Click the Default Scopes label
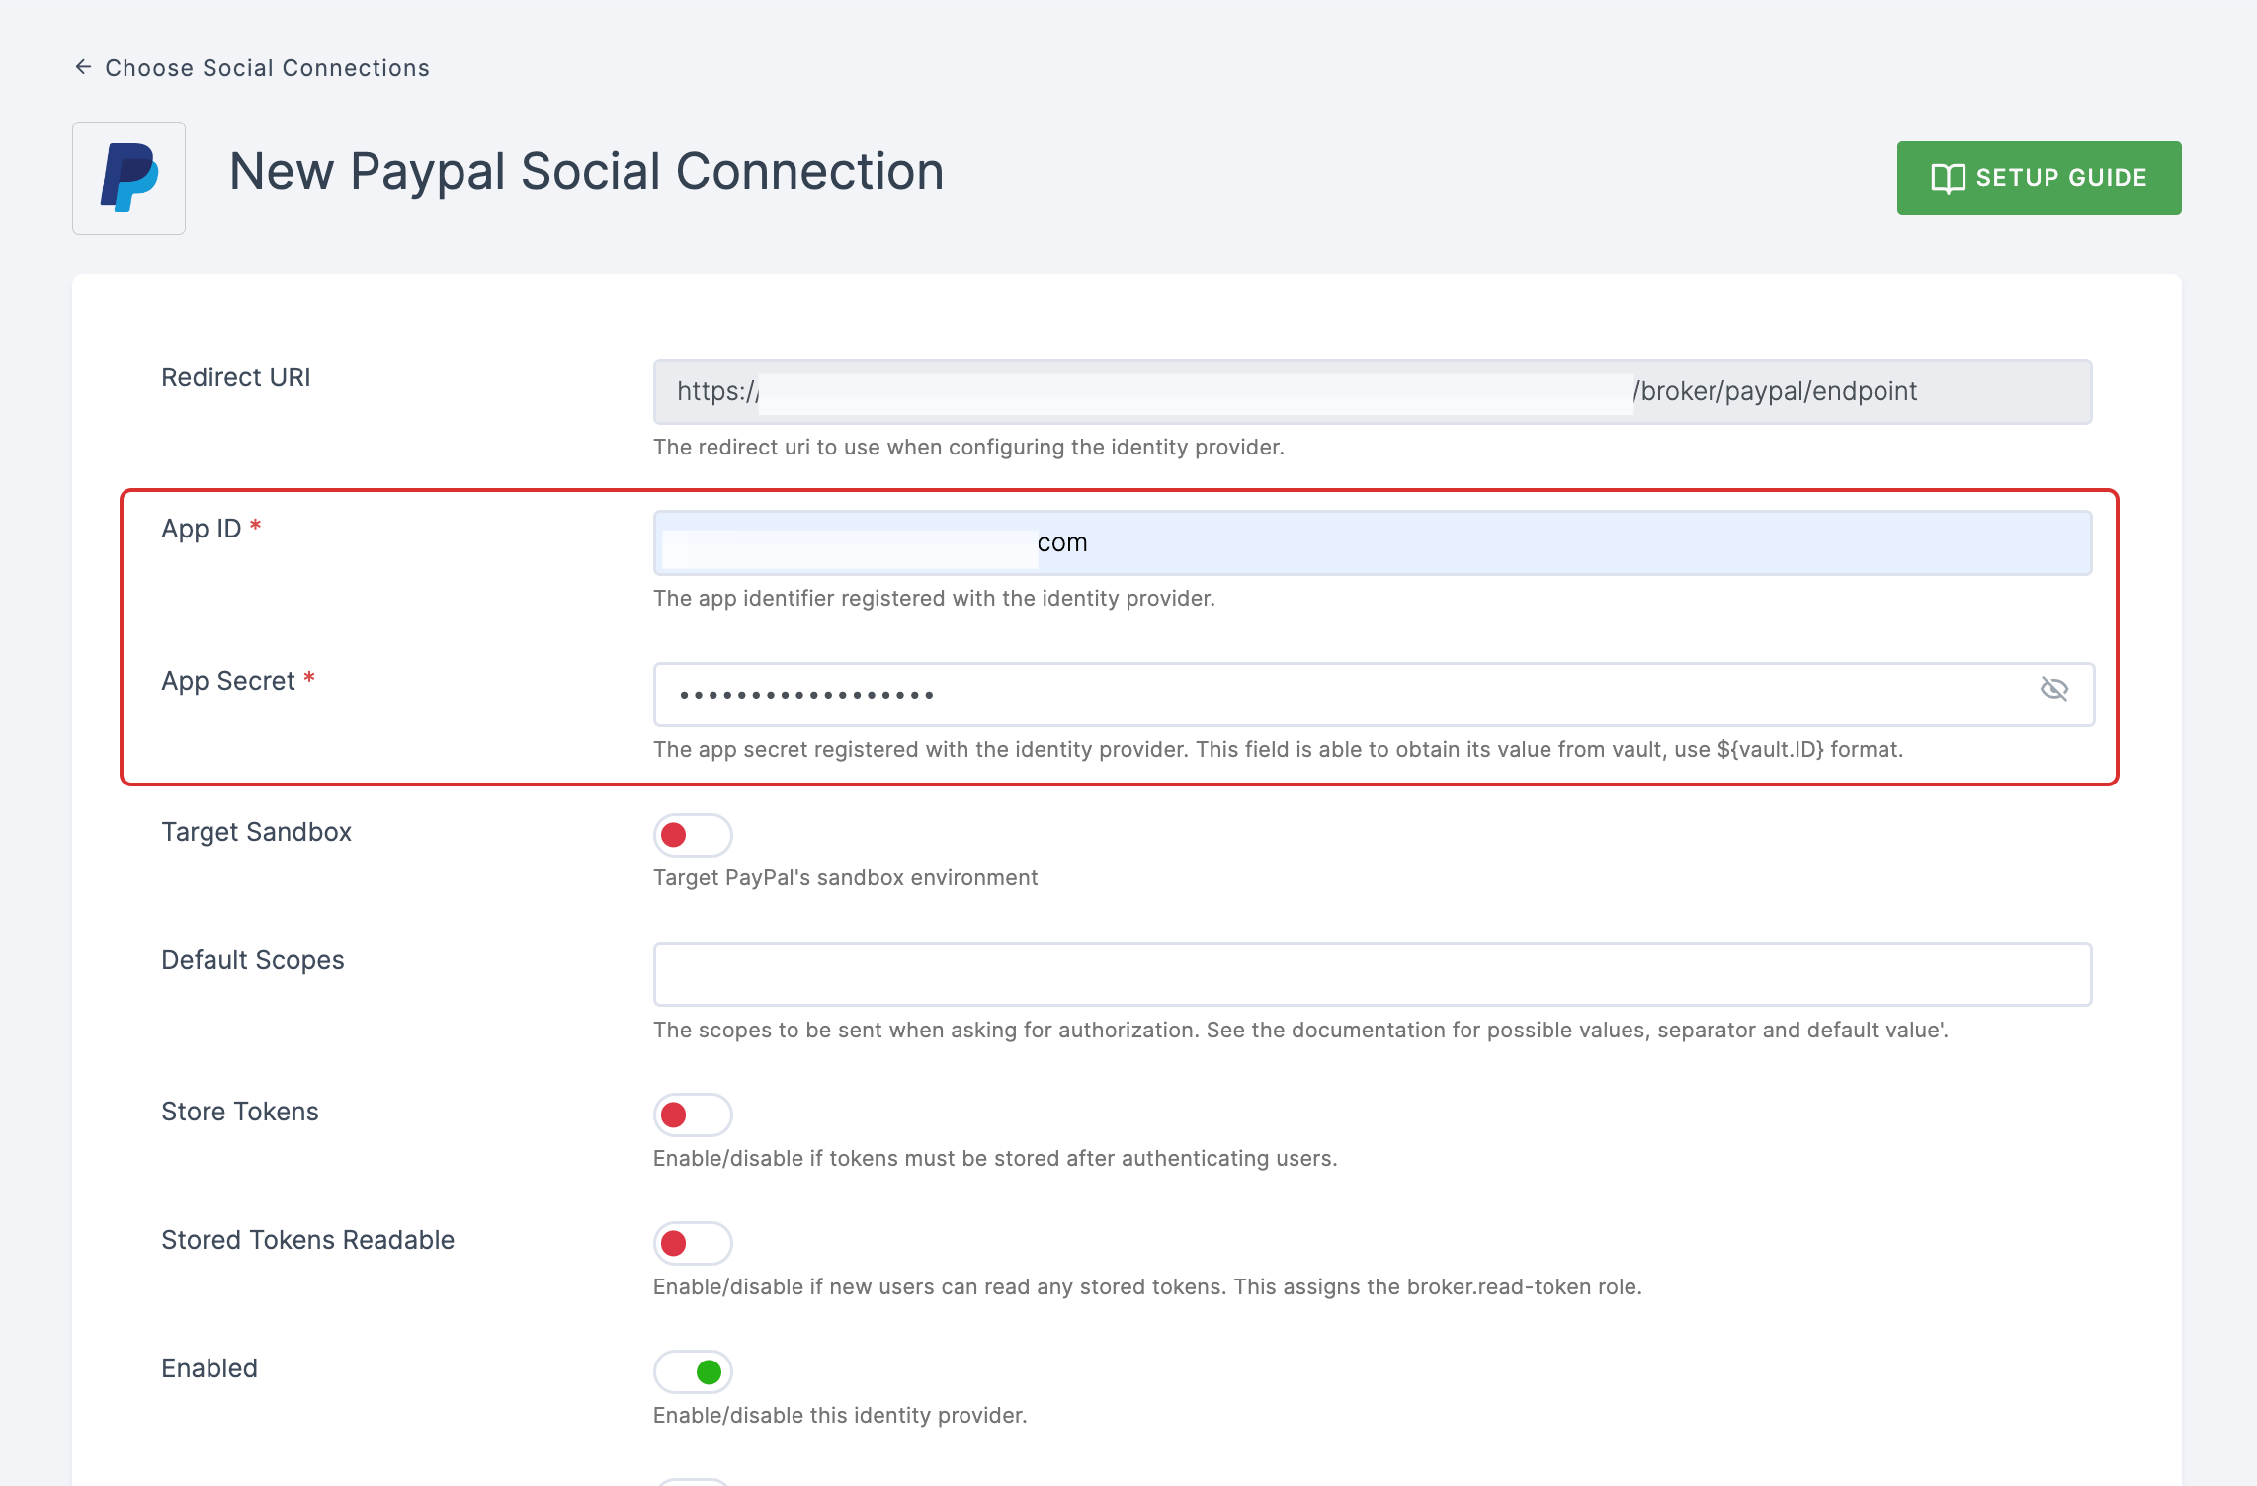2257x1486 pixels. (253, 960)
